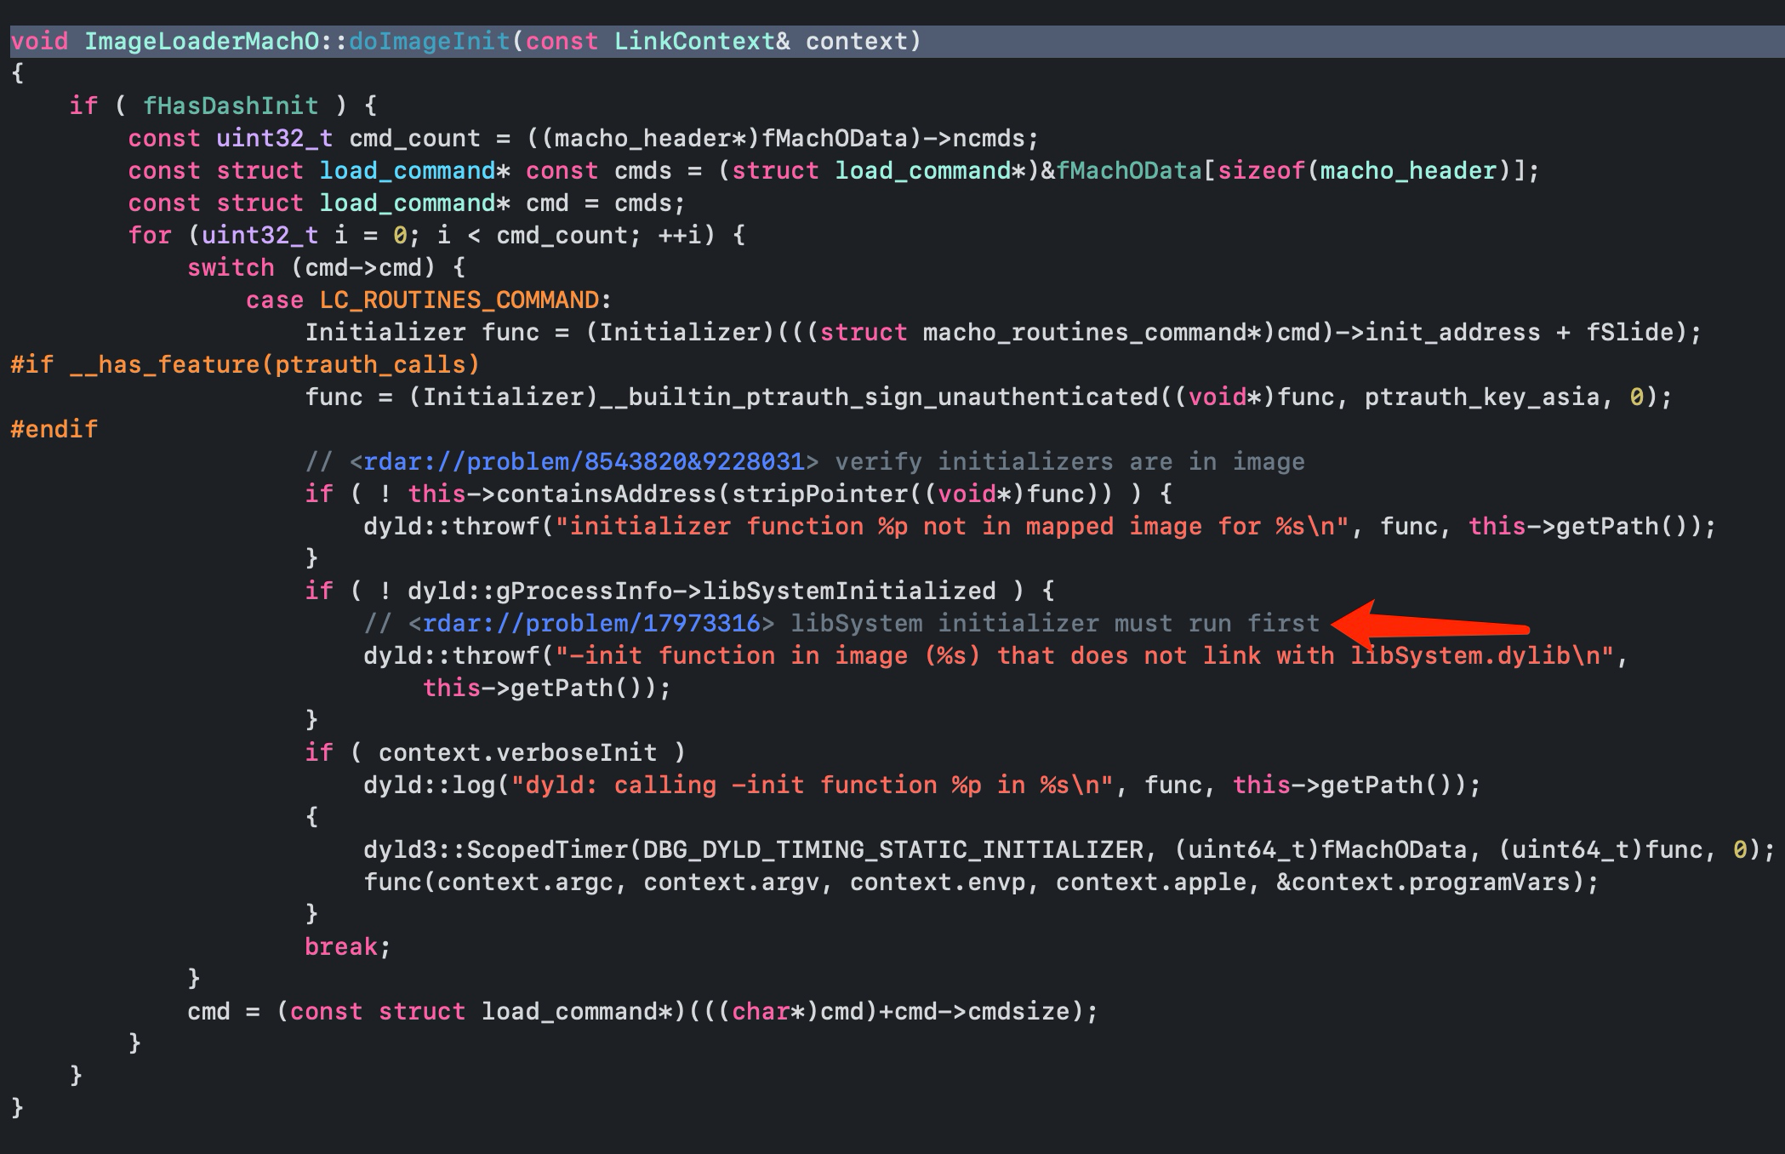This screenshot has height=1154, width=1785.
Task: Click the LinkContext type in signature
Action: pyautogui.click(x=693, y=42)
